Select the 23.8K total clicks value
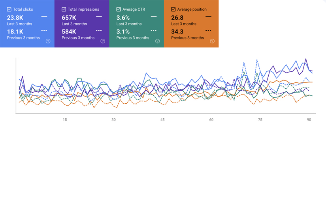 click(x=15, y=18)
